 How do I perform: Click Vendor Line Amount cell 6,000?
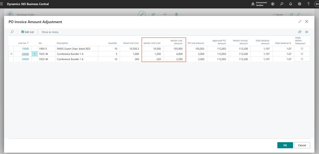pos(175,54)
